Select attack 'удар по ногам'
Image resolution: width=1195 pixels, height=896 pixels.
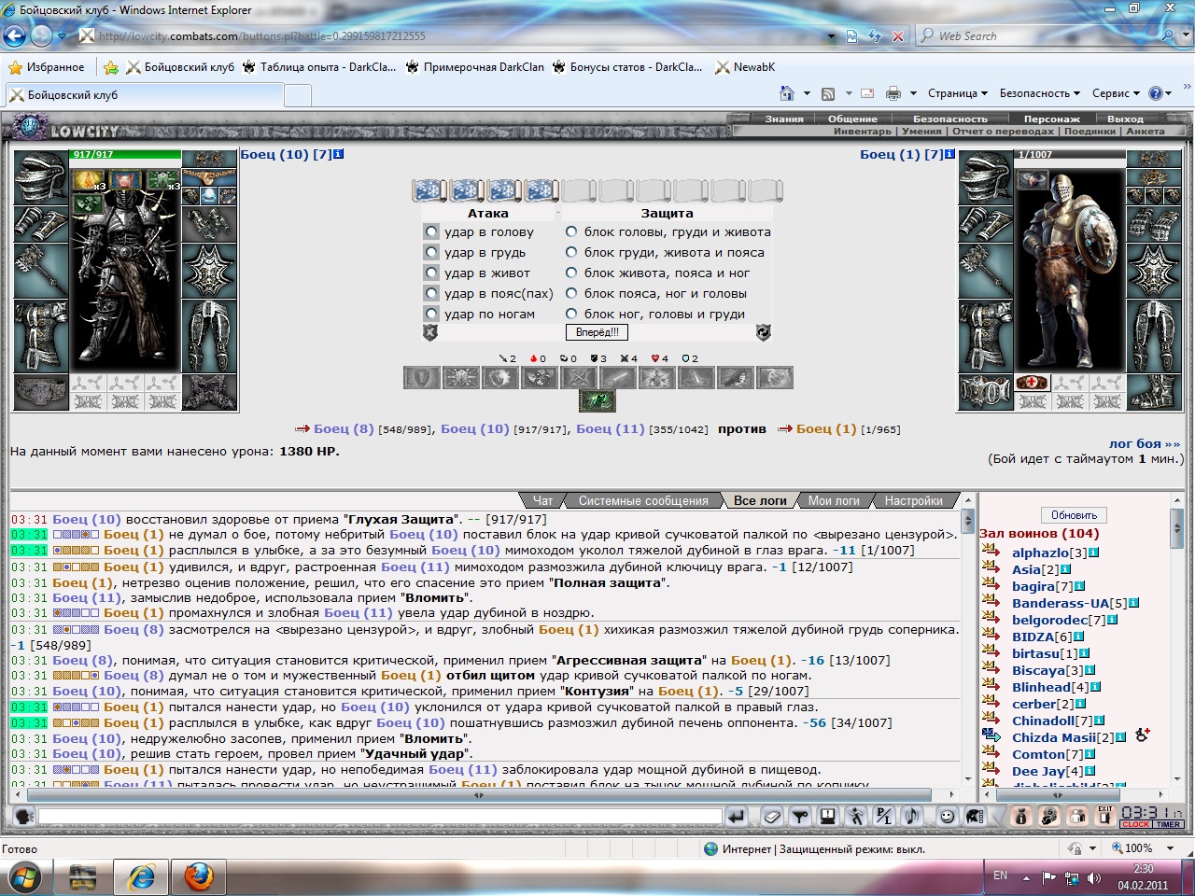[x=430, y=314]
